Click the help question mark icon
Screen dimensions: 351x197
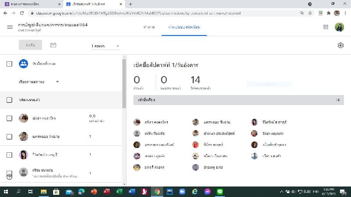10,176
